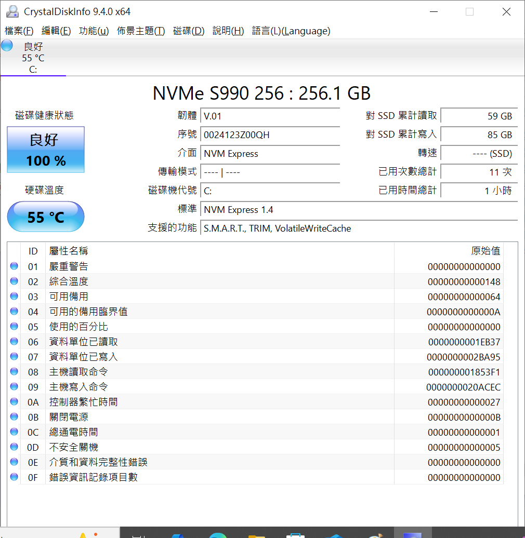Click the 支援的功能 label
Image resolution: width=525 pixels, height=538 pixels.
point(173,227)
